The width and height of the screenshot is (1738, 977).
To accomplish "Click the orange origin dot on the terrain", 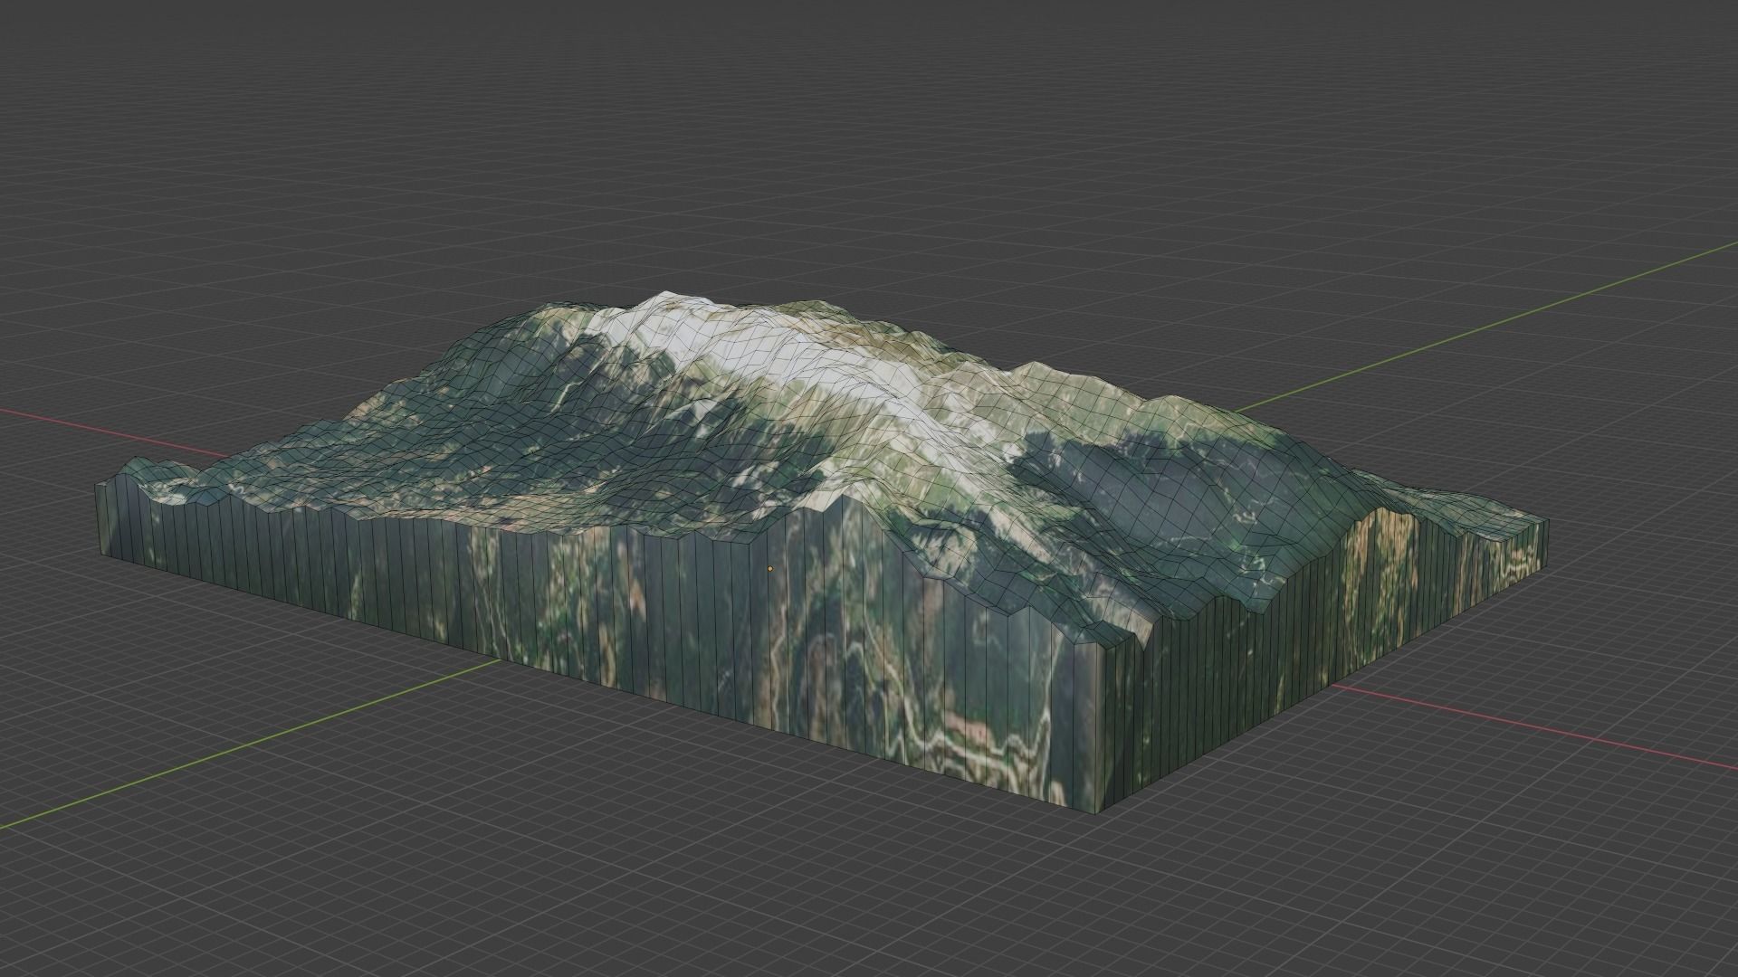I will (769, 569).
